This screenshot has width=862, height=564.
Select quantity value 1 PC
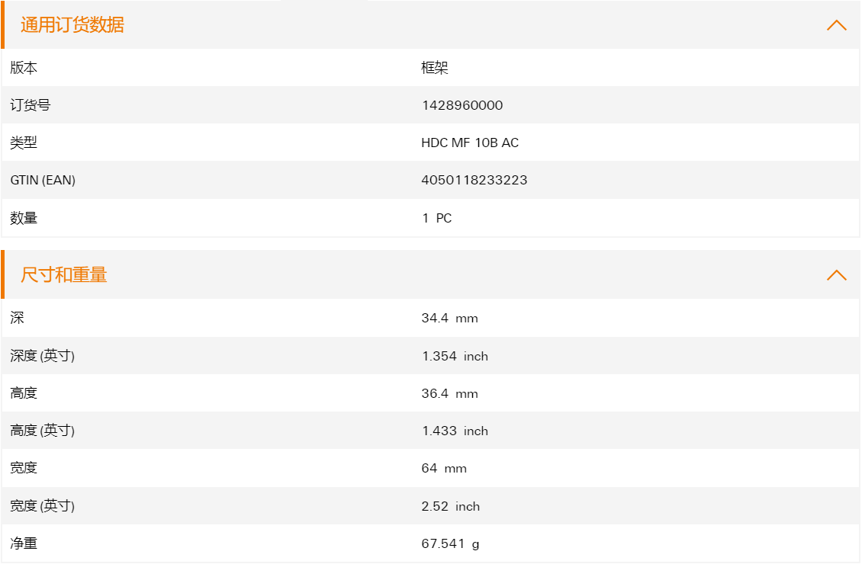[x=436, y=218]
